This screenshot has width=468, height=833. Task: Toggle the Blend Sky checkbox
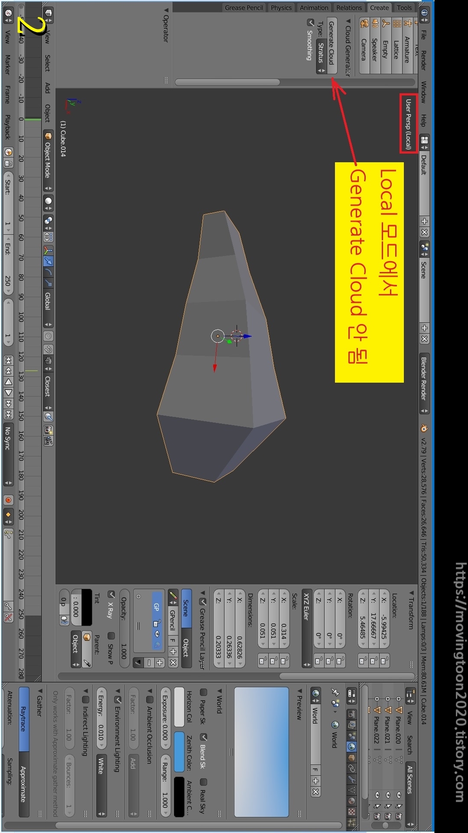click(203, 737)
